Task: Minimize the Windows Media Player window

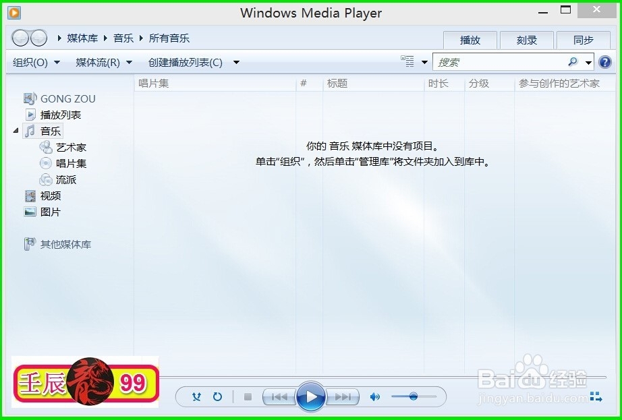Action: coord(543,12)
